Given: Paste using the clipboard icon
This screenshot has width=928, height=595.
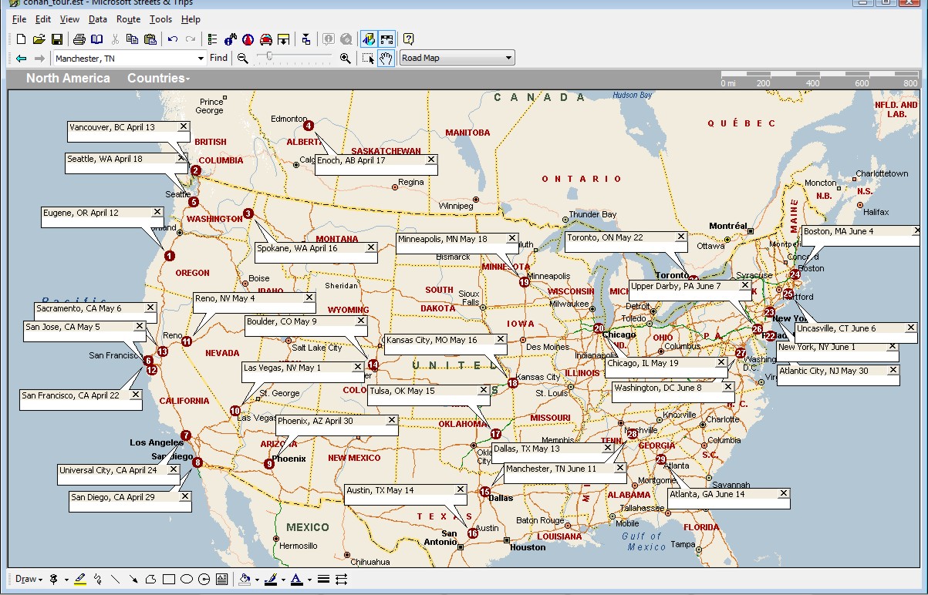Looking at the screenshot, I should [x=150, y=39].
